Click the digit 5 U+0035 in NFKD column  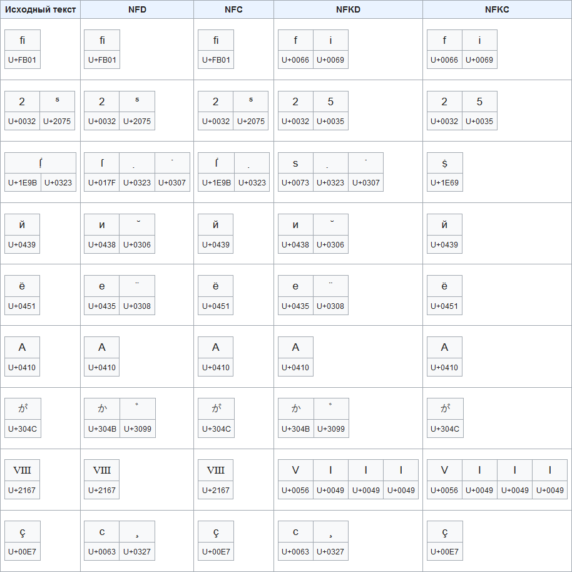pyautogui.click(x=330, y=110)
